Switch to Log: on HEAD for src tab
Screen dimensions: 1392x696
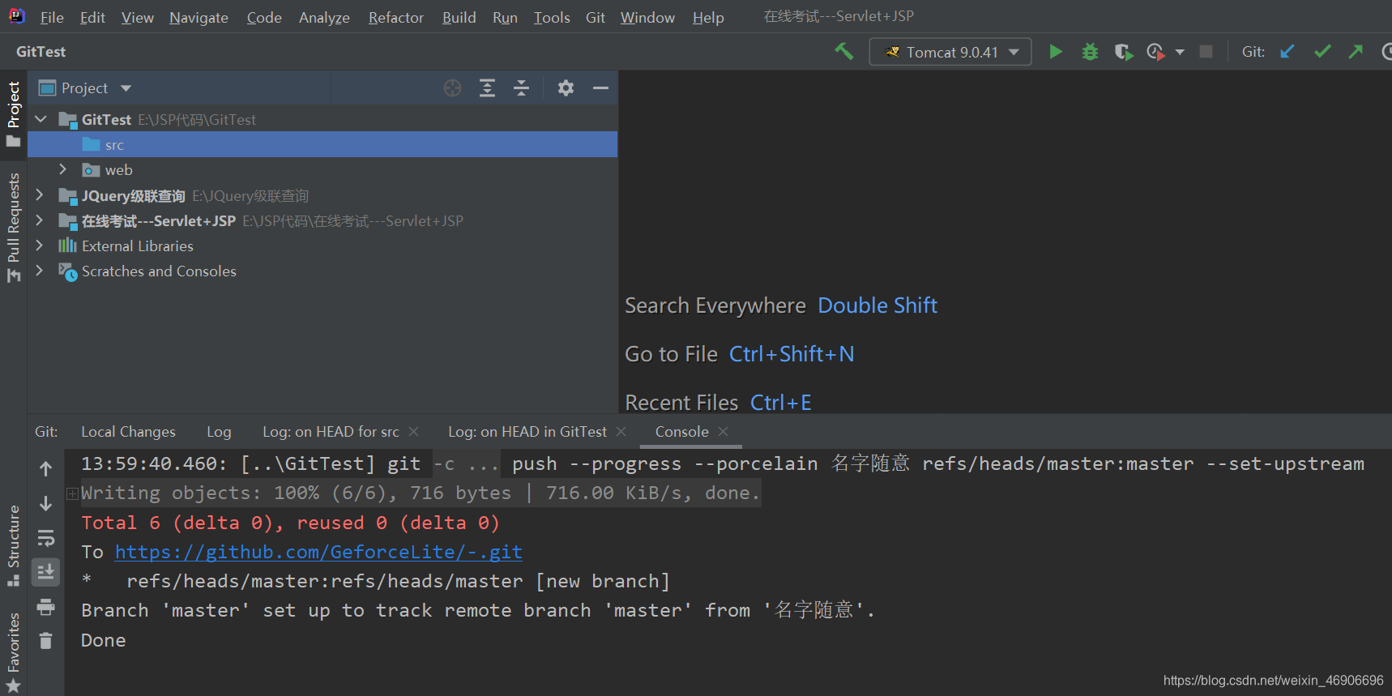click(x=331, y=432)
